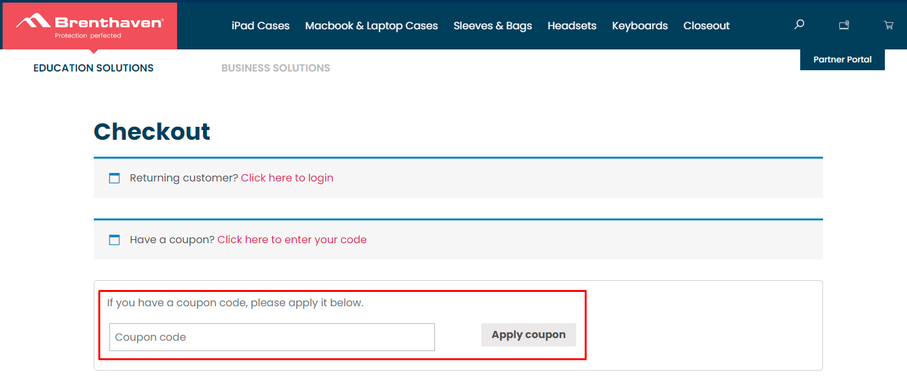Click the 'Click here to login' link

coord(287,178)
